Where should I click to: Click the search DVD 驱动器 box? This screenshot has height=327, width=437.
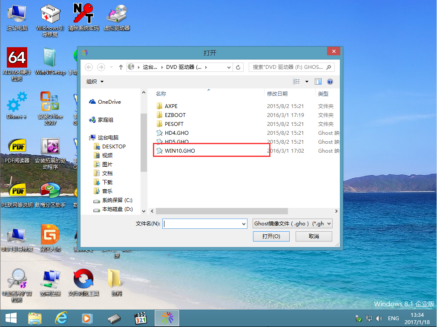(x=291, y=67)
